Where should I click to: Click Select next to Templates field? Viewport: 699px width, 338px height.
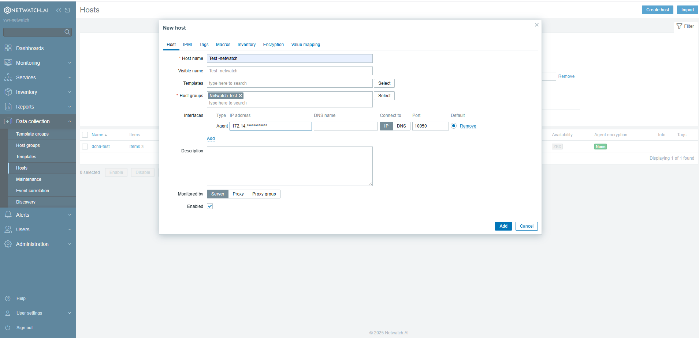pyautogui.click(x=384, y=83)
